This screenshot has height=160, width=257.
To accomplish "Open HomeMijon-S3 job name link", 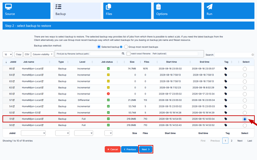I will click(x=30, y=113).
